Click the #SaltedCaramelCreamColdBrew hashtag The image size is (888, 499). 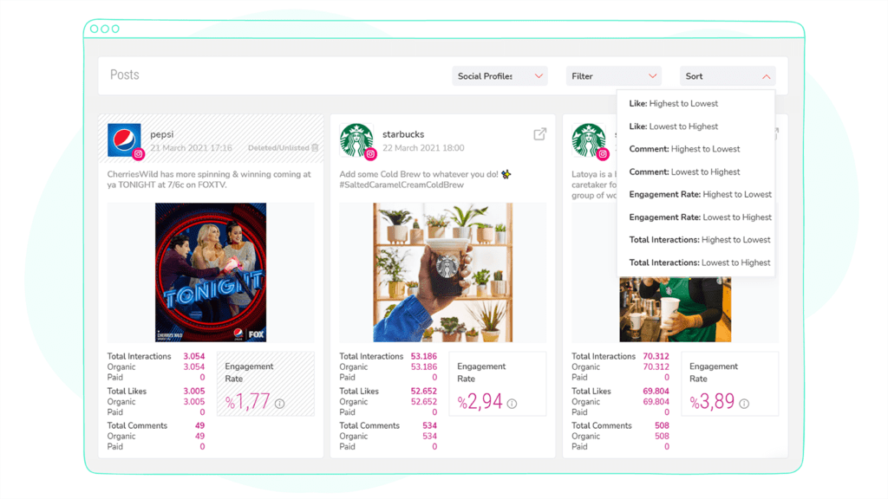402,185
